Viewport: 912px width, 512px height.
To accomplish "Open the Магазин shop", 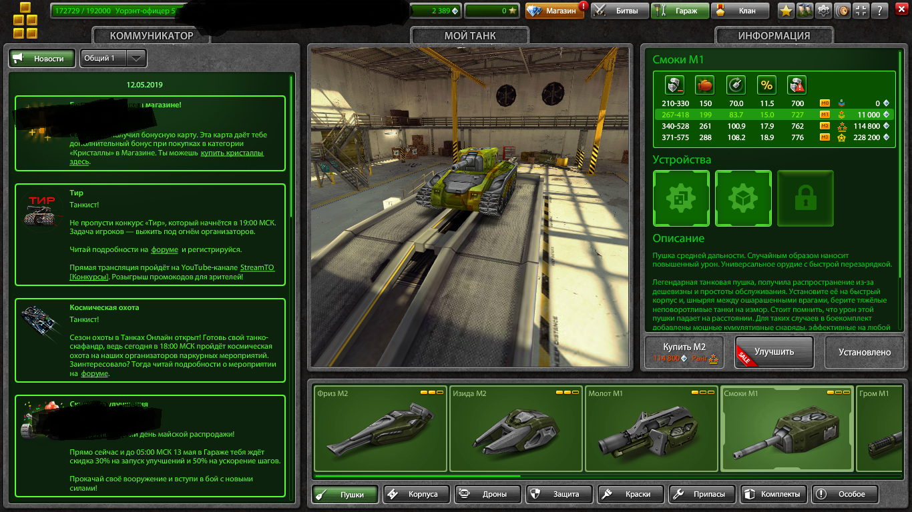I will pyautogui.click(x=555, y=11).
